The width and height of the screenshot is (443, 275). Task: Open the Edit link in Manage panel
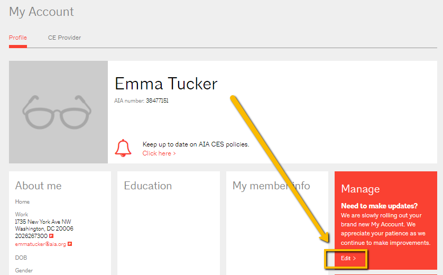[x=348, y=258]
